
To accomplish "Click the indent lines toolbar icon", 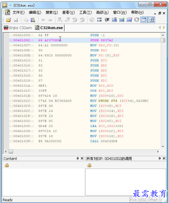I will pos(107,20).
